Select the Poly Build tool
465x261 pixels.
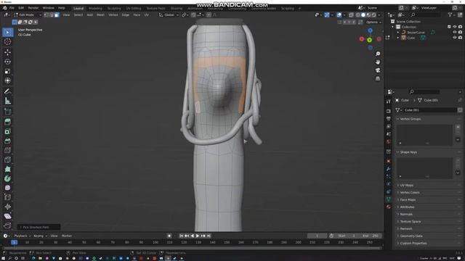pyautogui.click(x=8, y=169)
